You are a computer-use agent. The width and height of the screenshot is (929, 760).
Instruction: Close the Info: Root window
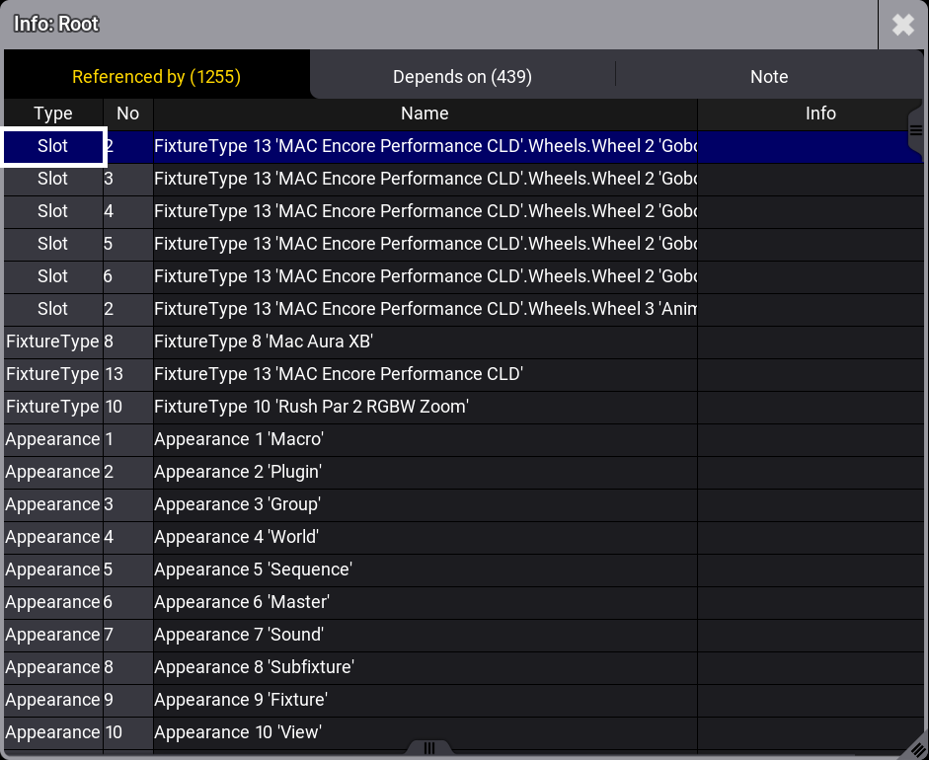click(x=902, y=25)
